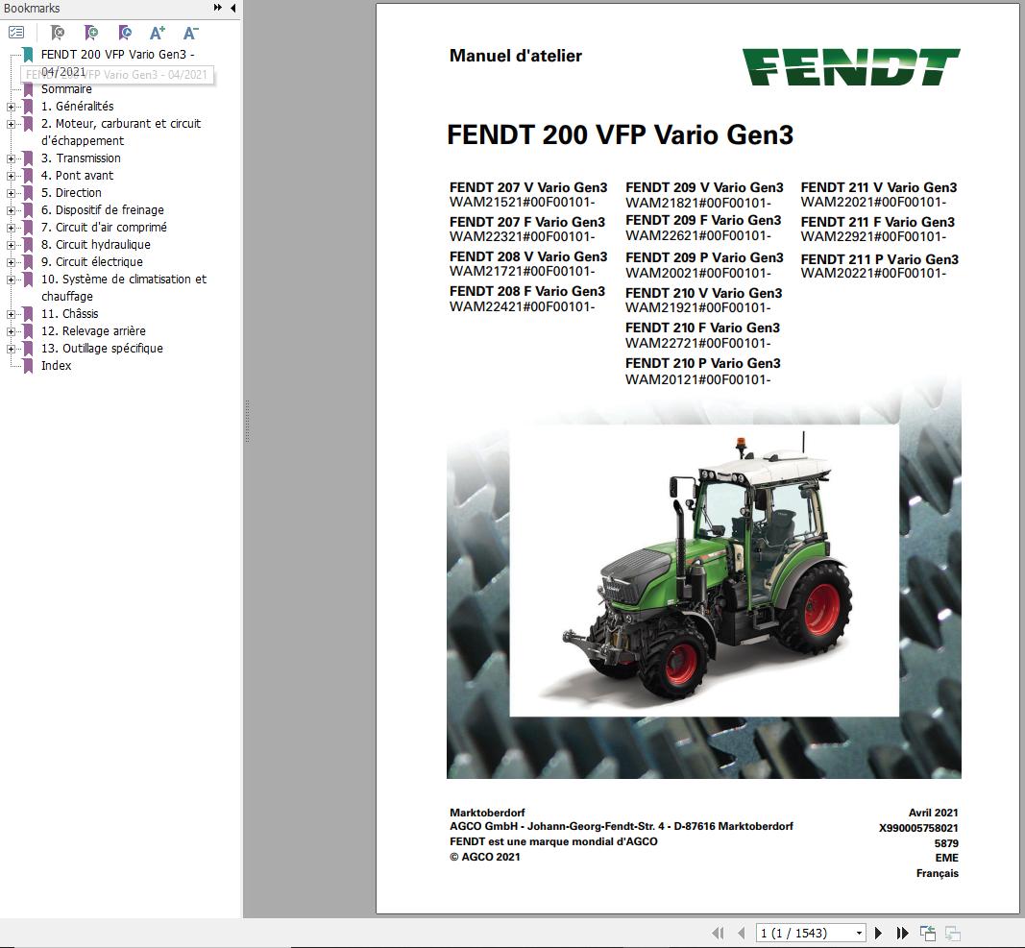Screen dimensions: 1025x948
Task: Open the '3. Transmission' bookmark
Action: (81, 158)
